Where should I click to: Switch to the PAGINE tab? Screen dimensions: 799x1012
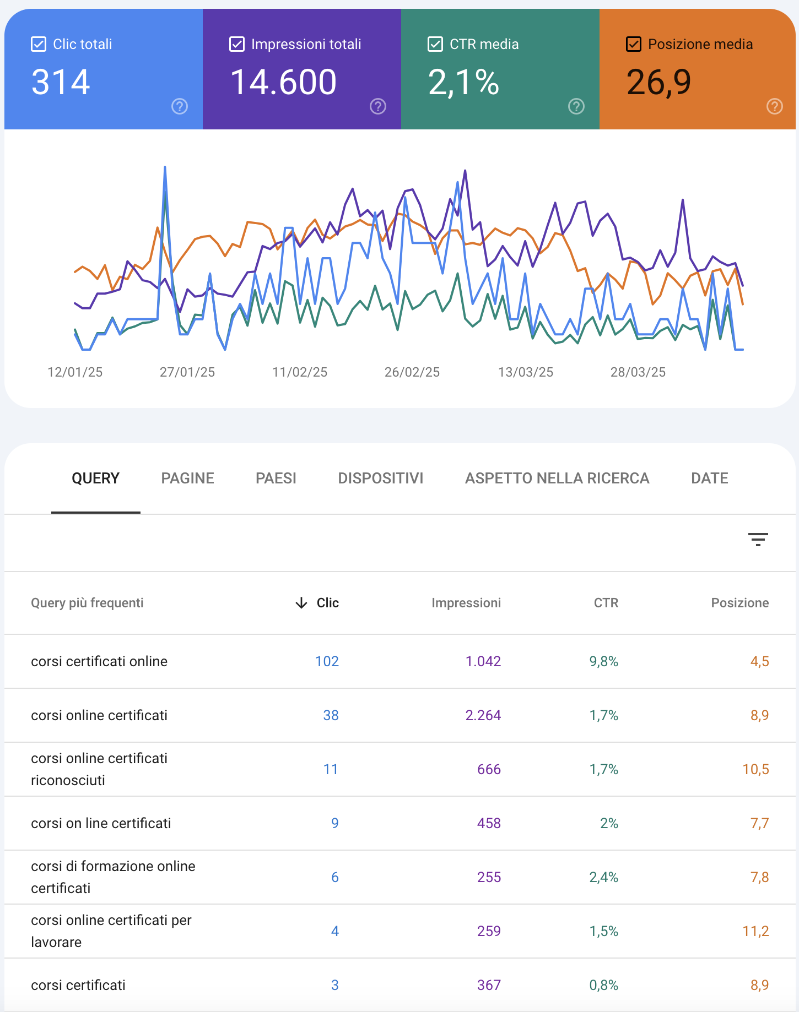click(x=187, y=478)
